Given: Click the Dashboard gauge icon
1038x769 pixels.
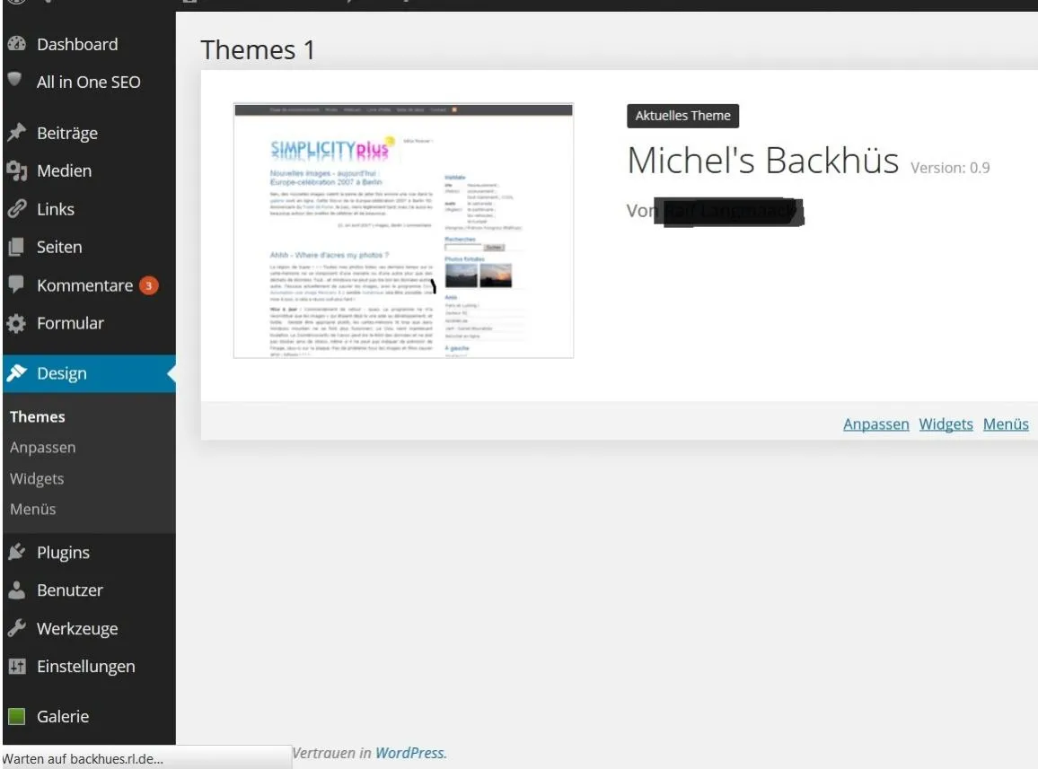Looking at the screenshot, I should (x=16, y=44).
